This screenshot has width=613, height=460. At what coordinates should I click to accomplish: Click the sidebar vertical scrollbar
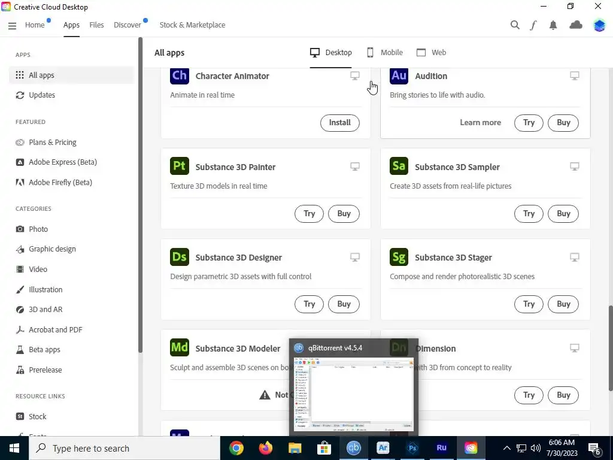coord(140,195)
